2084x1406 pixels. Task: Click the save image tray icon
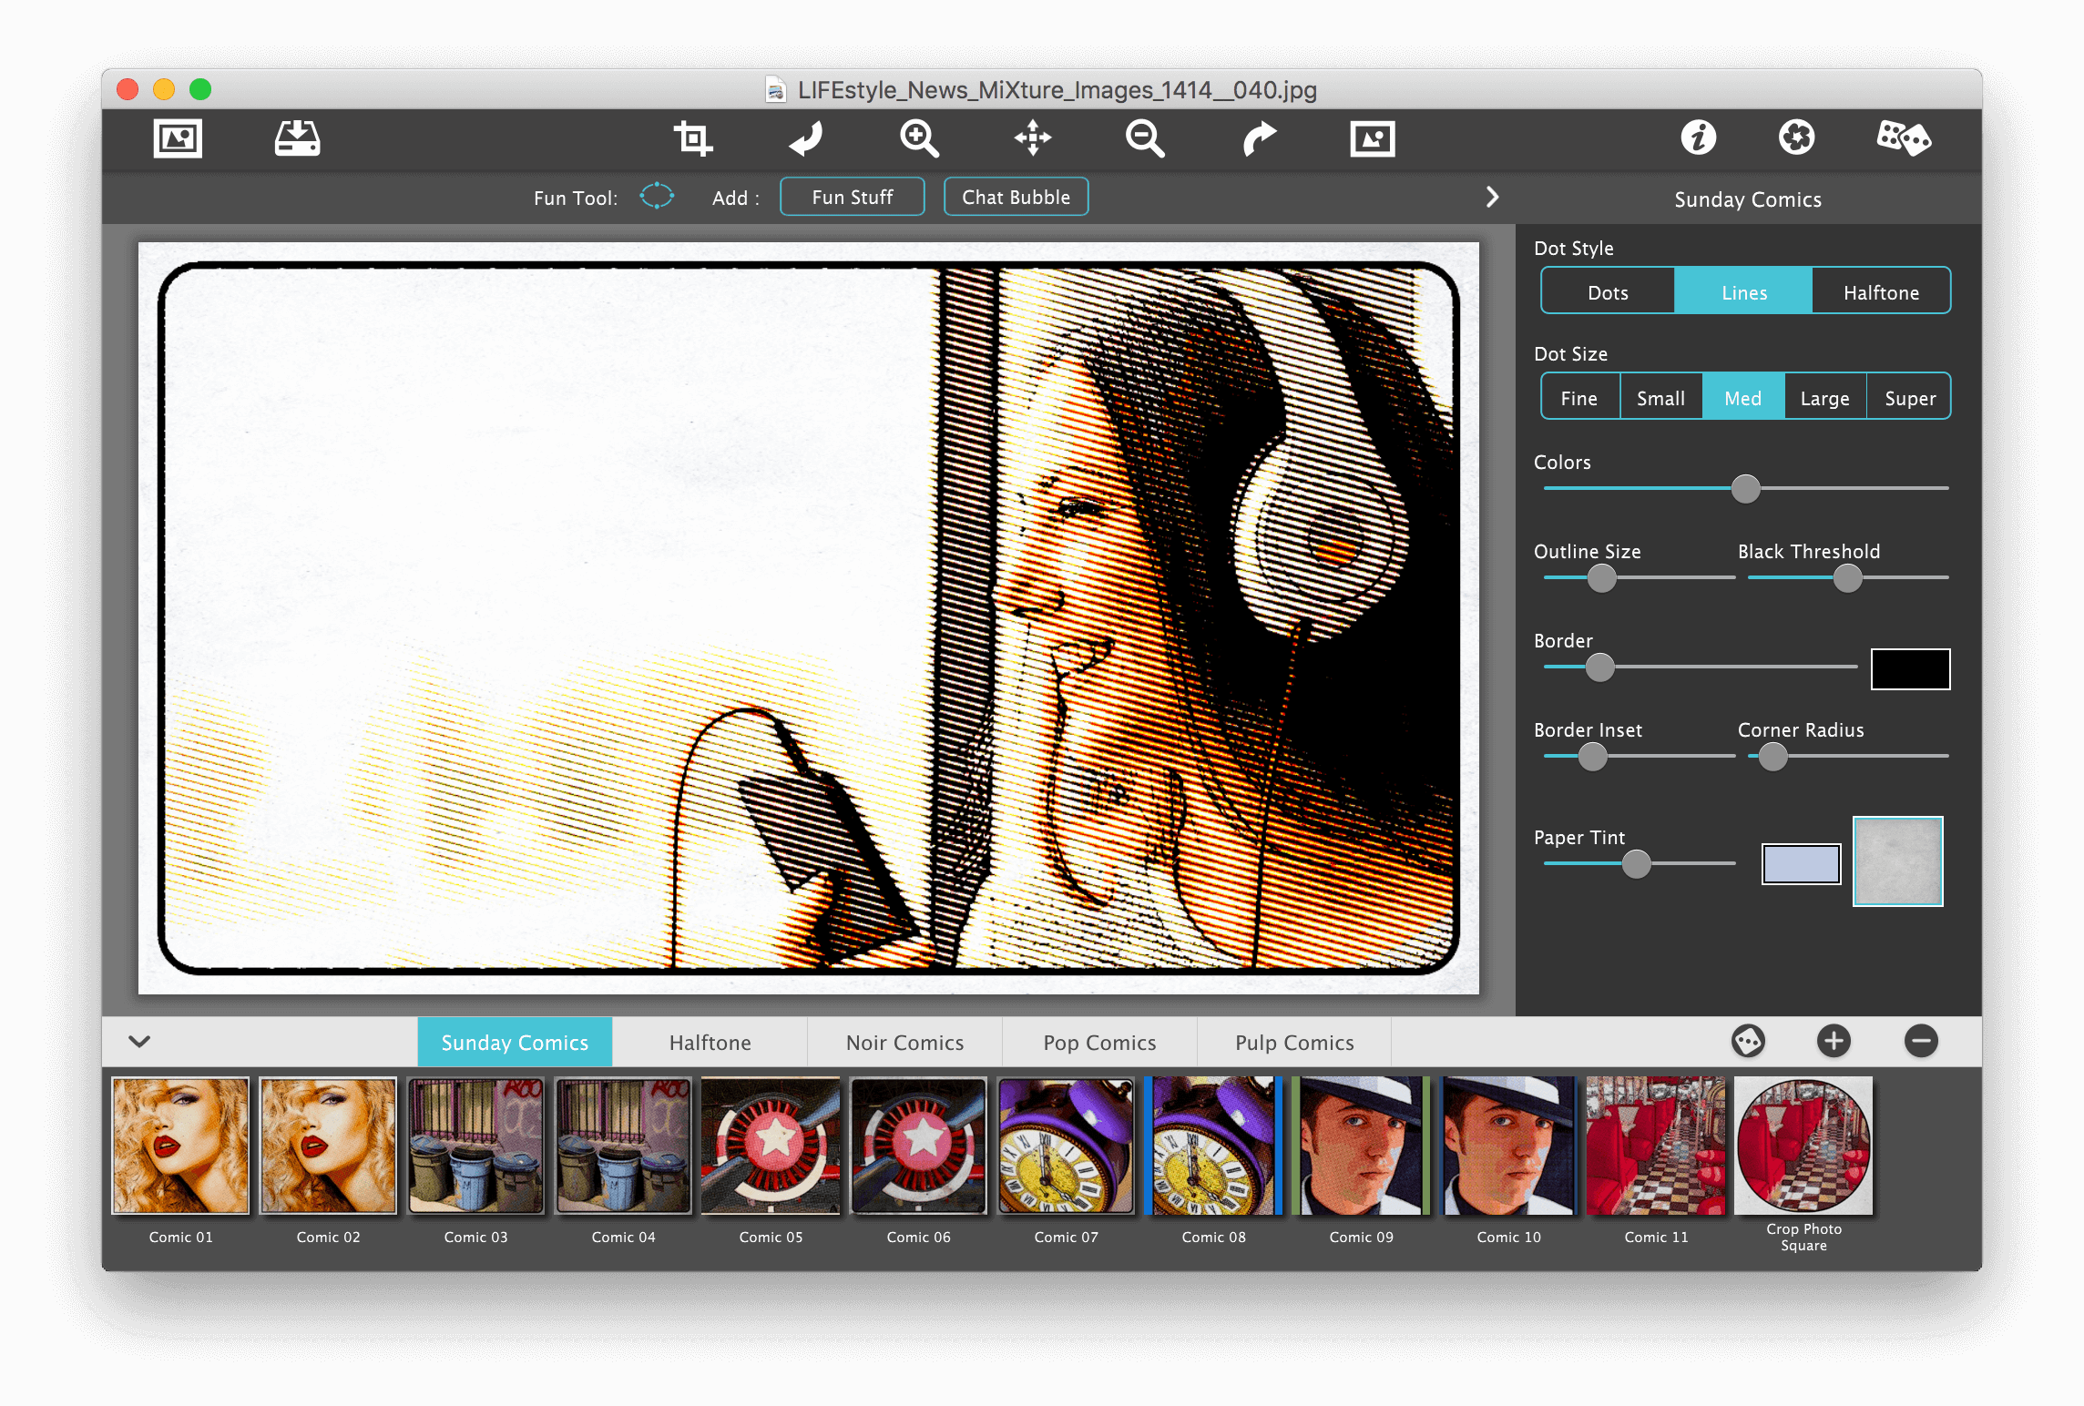pyautogui.click(x=297, y=138)
